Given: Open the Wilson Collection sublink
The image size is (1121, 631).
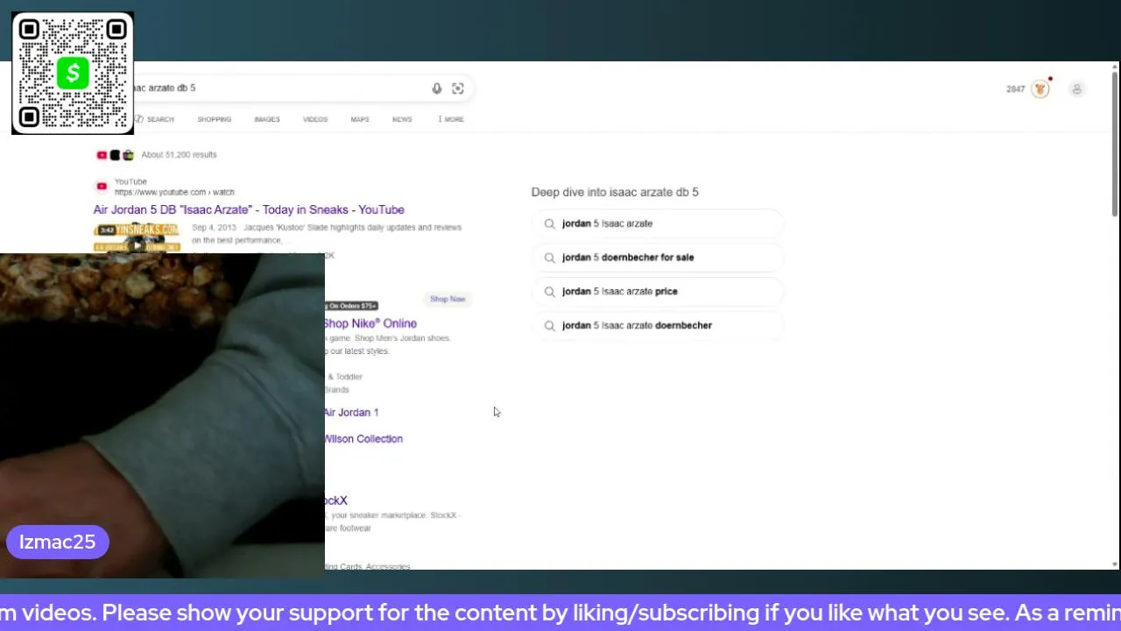Looking at the screenshot, I should [363, 439].
